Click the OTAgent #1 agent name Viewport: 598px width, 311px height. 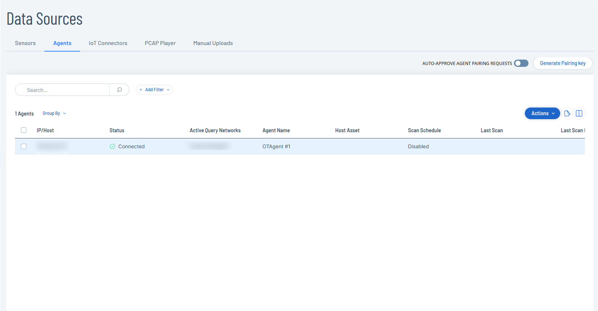point(276,146)
